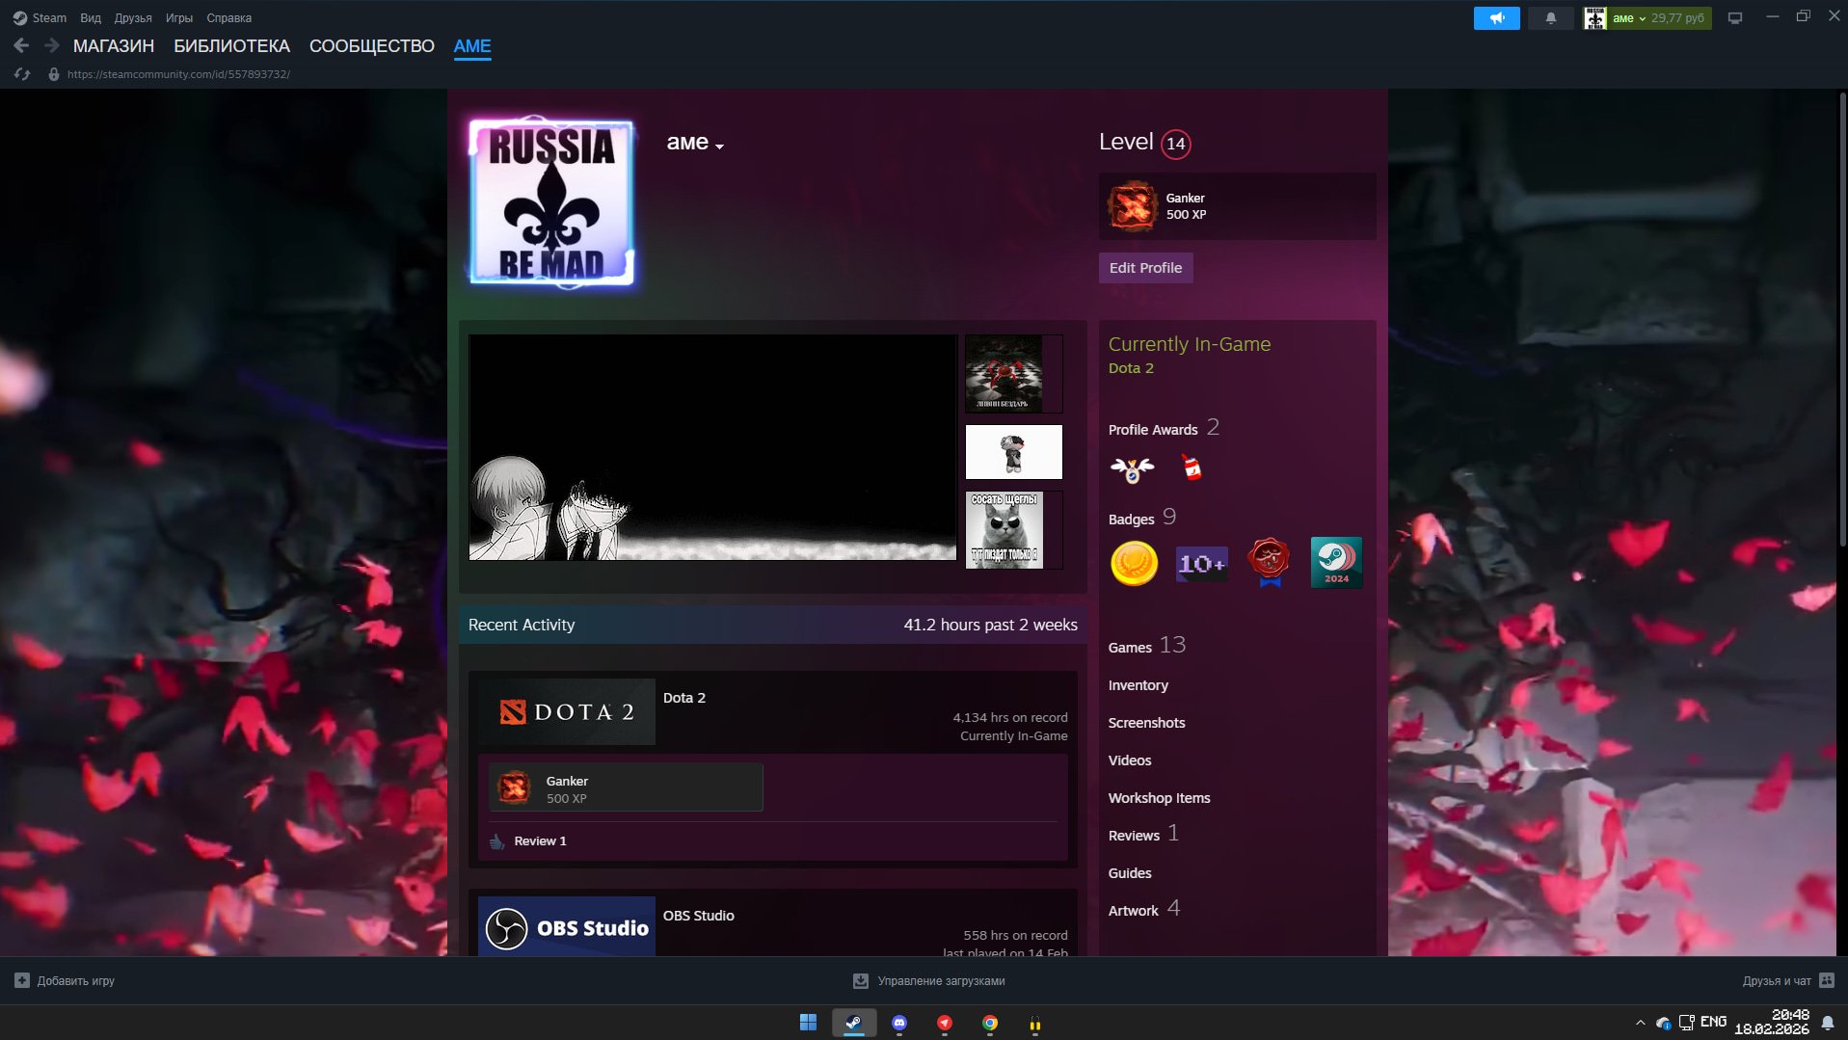Open the OBS Studio title link
1848x1040 pixels.
pyautogui.click(x=699, y=916)
